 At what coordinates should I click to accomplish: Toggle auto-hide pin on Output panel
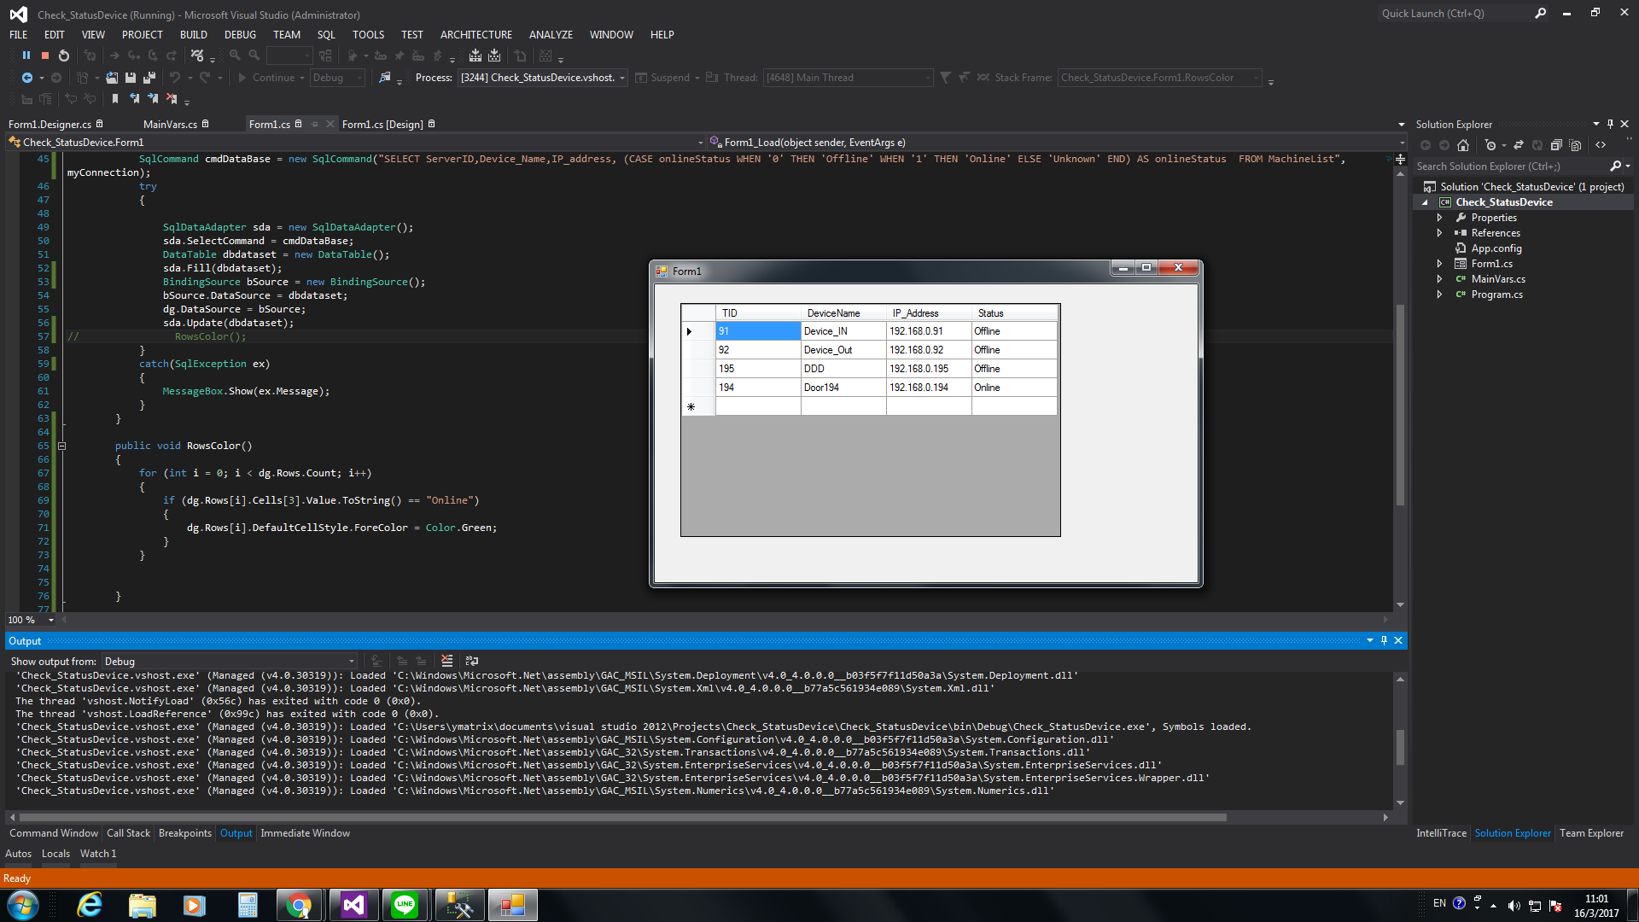[x=1384, y=640]
